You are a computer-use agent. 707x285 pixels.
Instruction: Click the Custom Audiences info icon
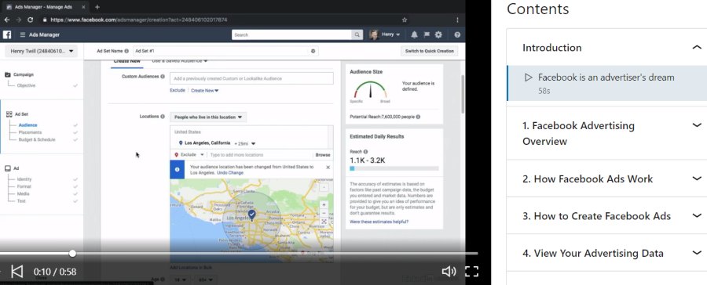[x=163, y=77]
